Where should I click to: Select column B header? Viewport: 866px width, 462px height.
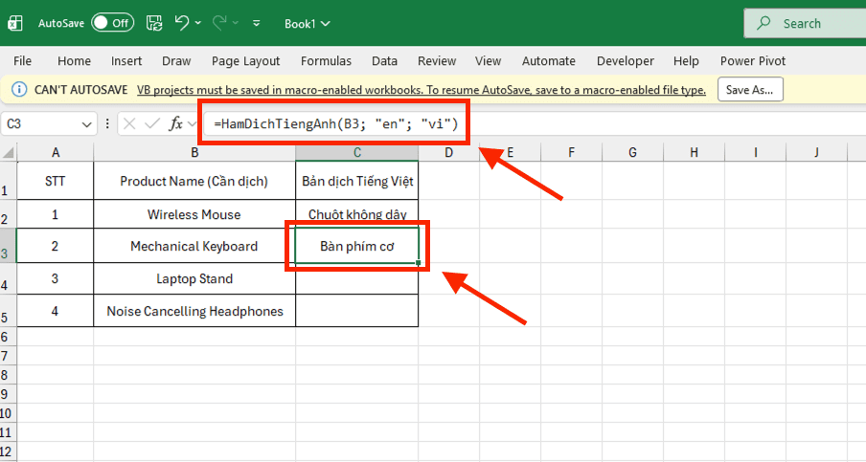(194, 152)
